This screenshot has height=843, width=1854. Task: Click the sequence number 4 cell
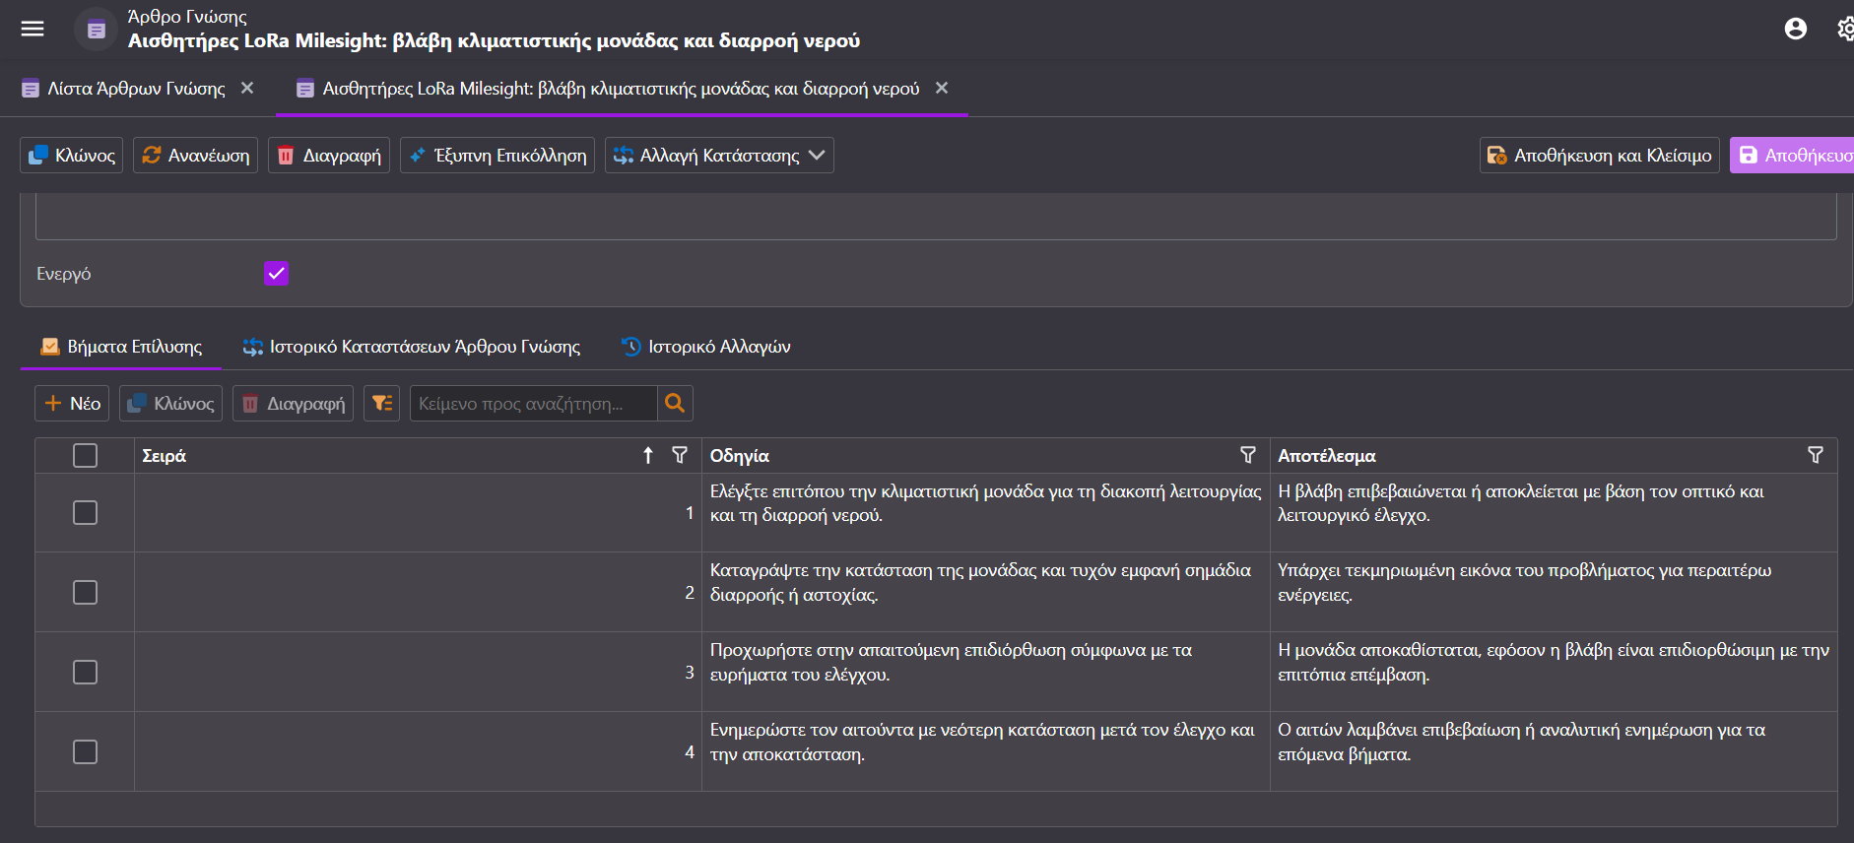pos(418,751)
